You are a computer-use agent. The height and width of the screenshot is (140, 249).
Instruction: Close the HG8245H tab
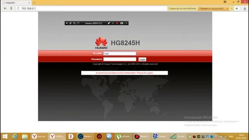tap(29, 3)
